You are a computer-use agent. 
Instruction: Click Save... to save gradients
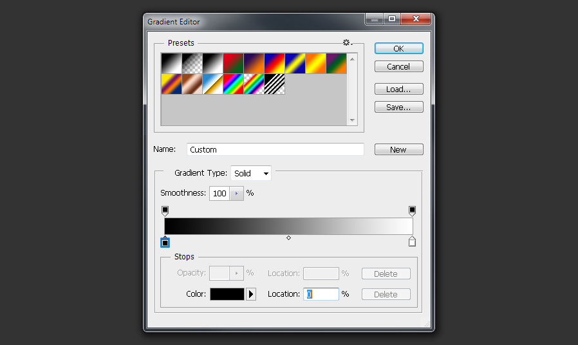click(x=399, y=107)
